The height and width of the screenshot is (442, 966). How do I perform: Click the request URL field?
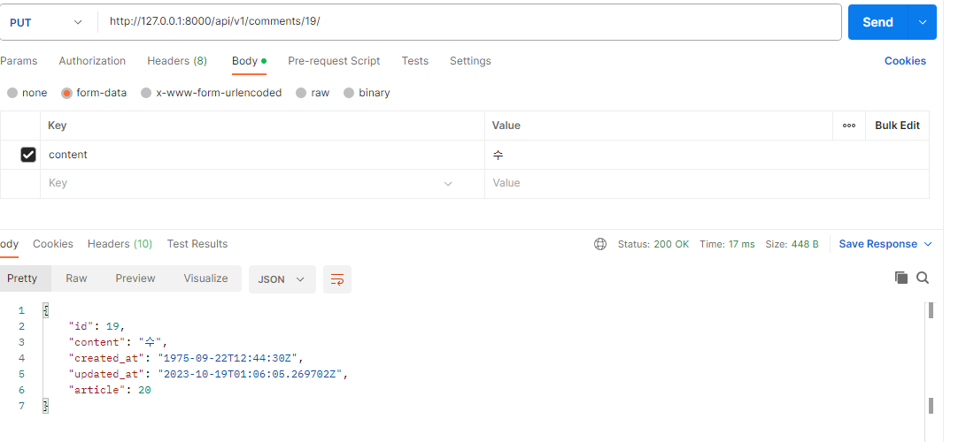(x=469, y=22)
